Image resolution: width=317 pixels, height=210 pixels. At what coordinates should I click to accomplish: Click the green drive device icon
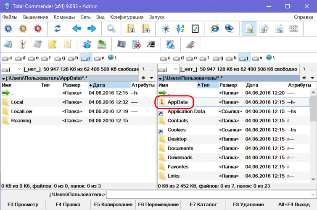[x=102, y=44]
